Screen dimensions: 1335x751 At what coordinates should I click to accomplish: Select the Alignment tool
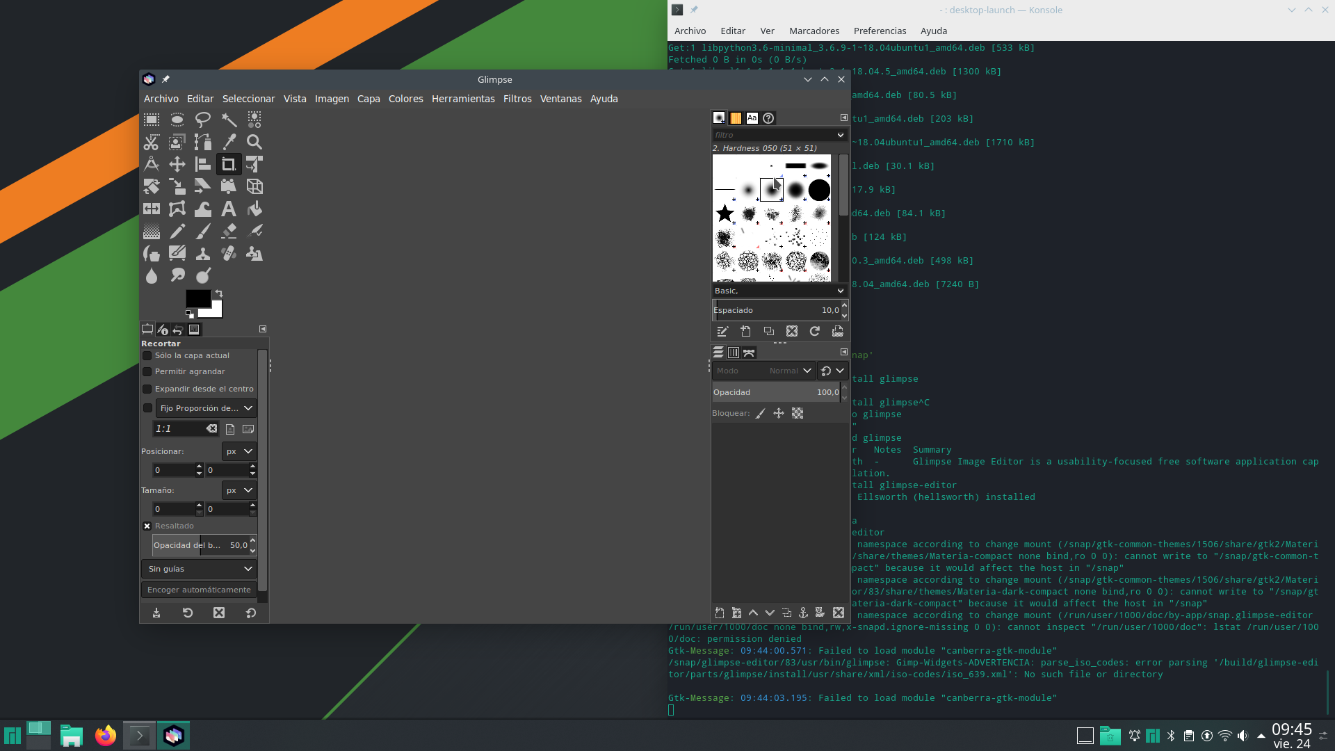click(x=202, y=164)
